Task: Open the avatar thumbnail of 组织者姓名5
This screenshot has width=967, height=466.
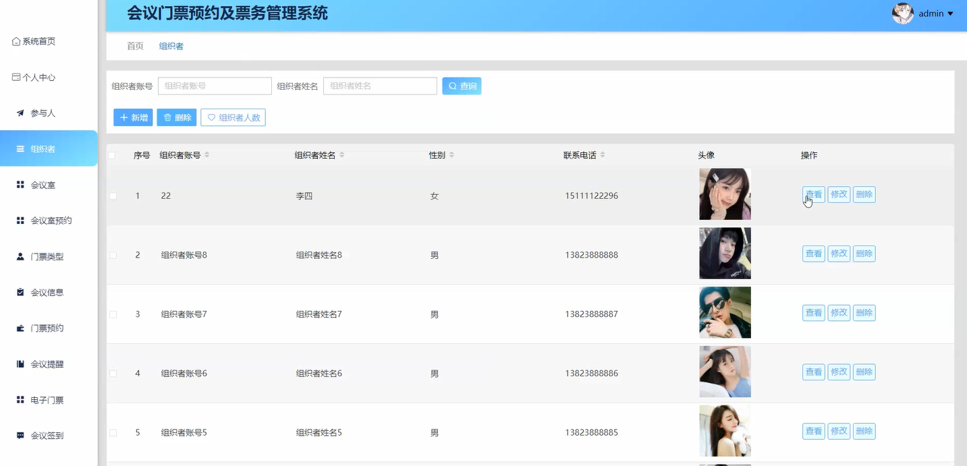Action: pyautogui.click(x=725, y=431)
